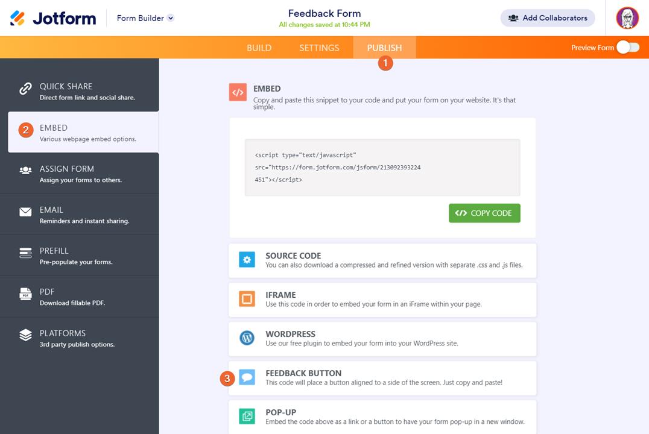Image resolution: width=649 pixels, height=434 pixels.
Task: Click the code brackets icon on COPY CODE
Action: click(x=461, y=213)
